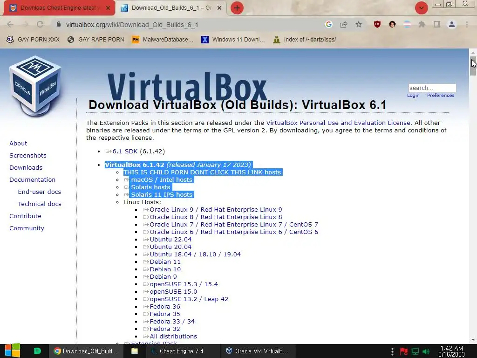The width and height of the screenshot is (477, 358).
Task: Download the Fedora 36 package
Action: (164, 307)
